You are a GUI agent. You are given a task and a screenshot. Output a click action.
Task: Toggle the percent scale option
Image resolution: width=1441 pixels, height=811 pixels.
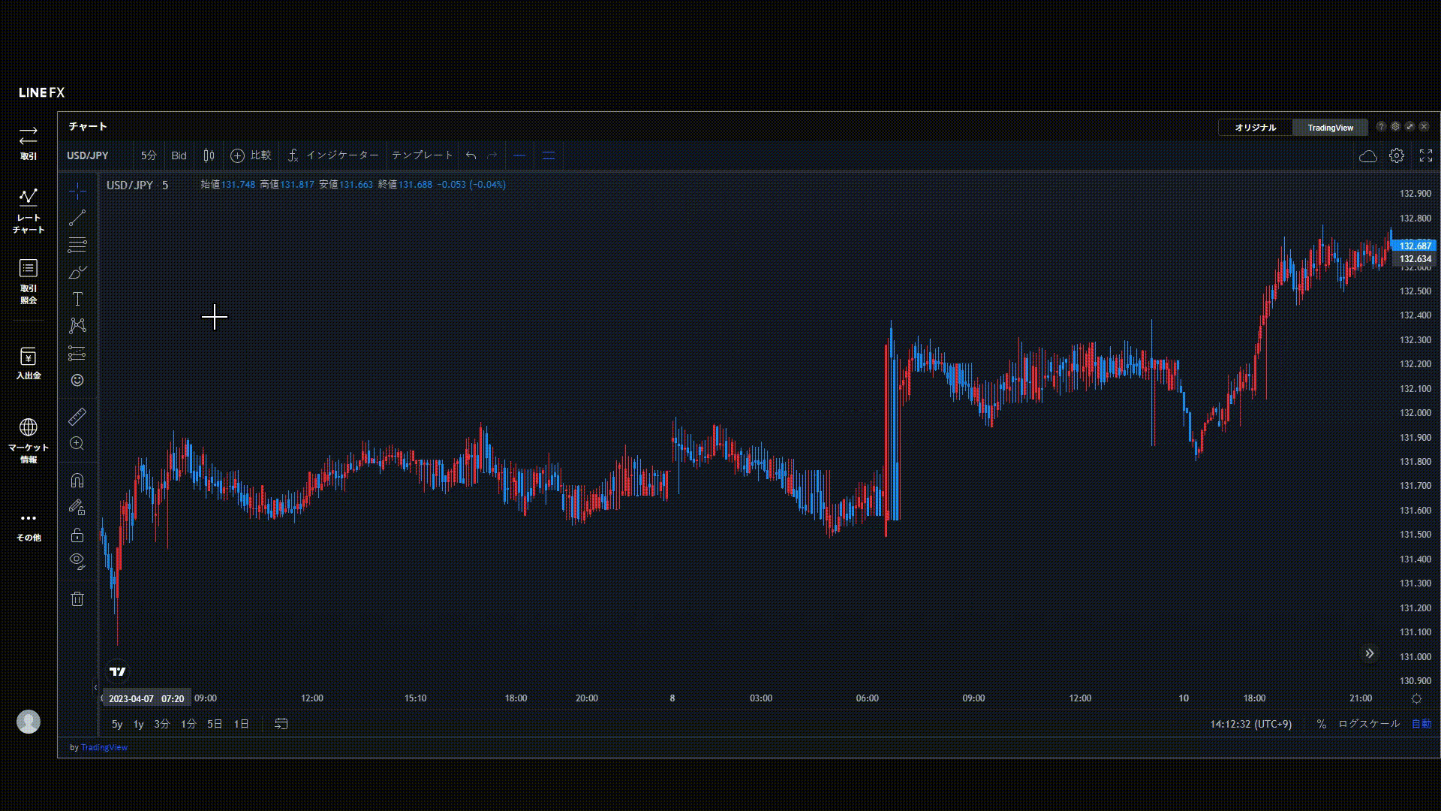(1322, 724)
